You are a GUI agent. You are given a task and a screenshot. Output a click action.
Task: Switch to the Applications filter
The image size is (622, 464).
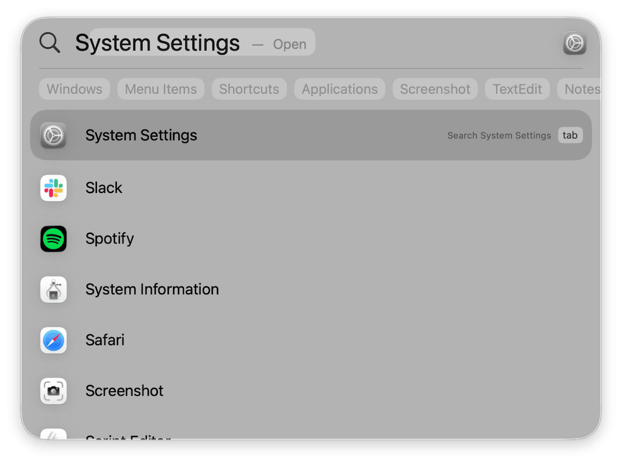click(340, 89)
